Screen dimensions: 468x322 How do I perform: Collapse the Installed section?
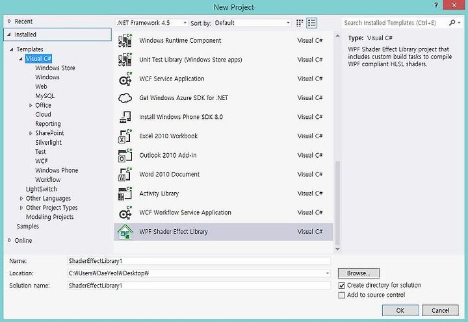click(9, 34)
